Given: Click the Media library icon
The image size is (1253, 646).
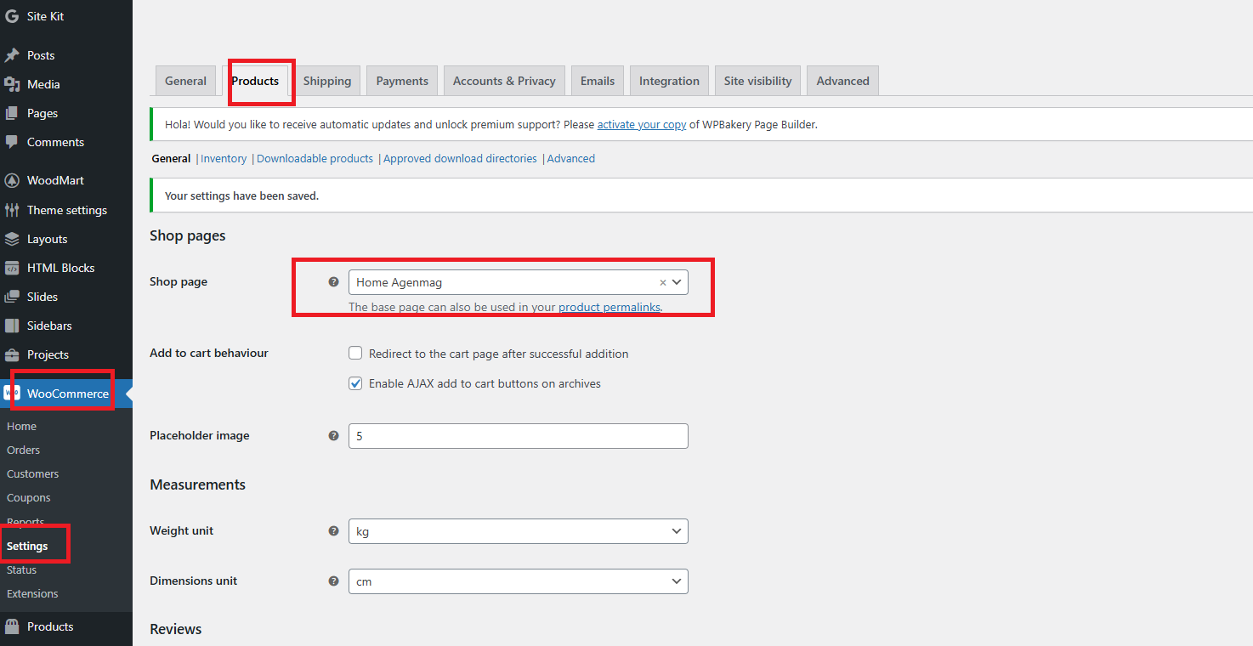Looking at the screenshot, I should coord(12,84).
